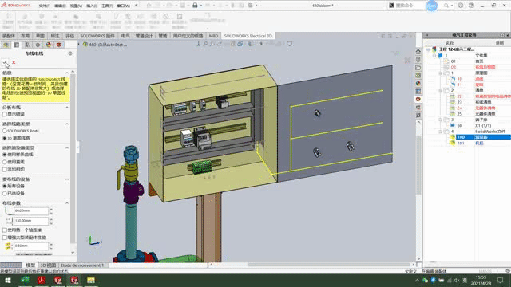Collapse folder 4 SolidWorks files node
511x287 pixels.
[x=441, y=132]
